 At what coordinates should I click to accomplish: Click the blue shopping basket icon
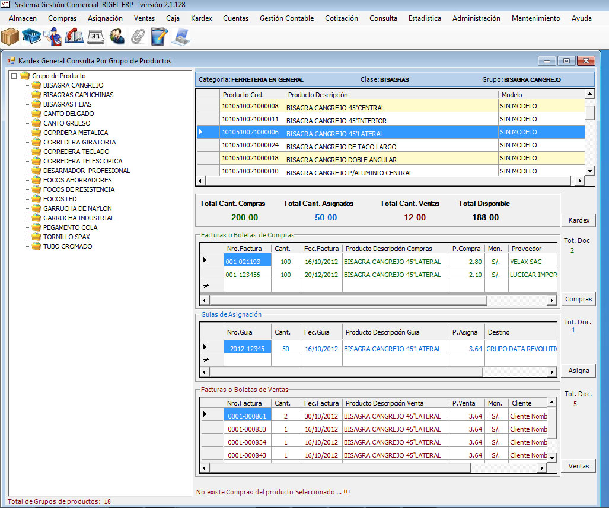point(31,37)
